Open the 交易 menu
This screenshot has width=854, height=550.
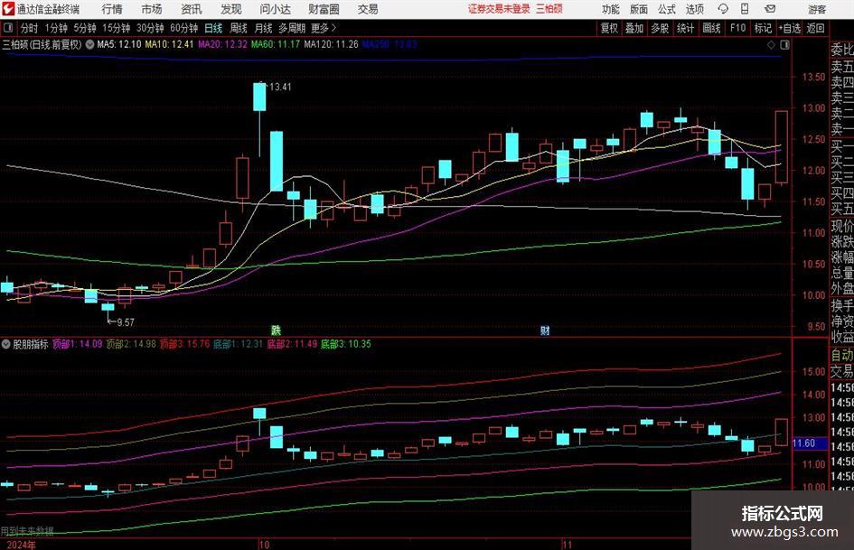368,9
